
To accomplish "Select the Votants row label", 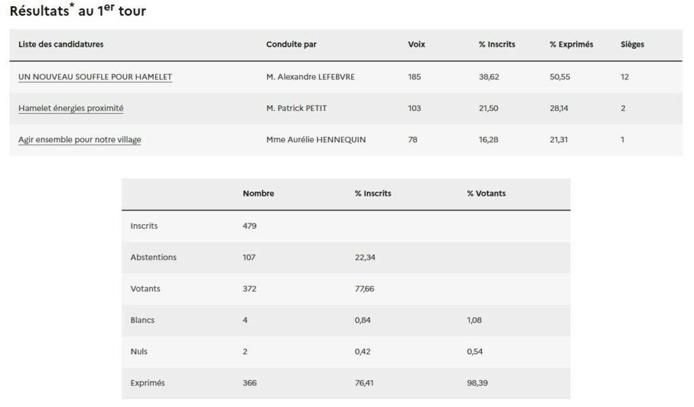I will coord(146,289).
